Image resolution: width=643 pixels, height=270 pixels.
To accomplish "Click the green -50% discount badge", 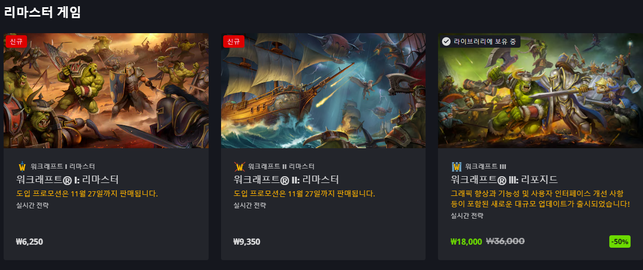I will 620,241.
